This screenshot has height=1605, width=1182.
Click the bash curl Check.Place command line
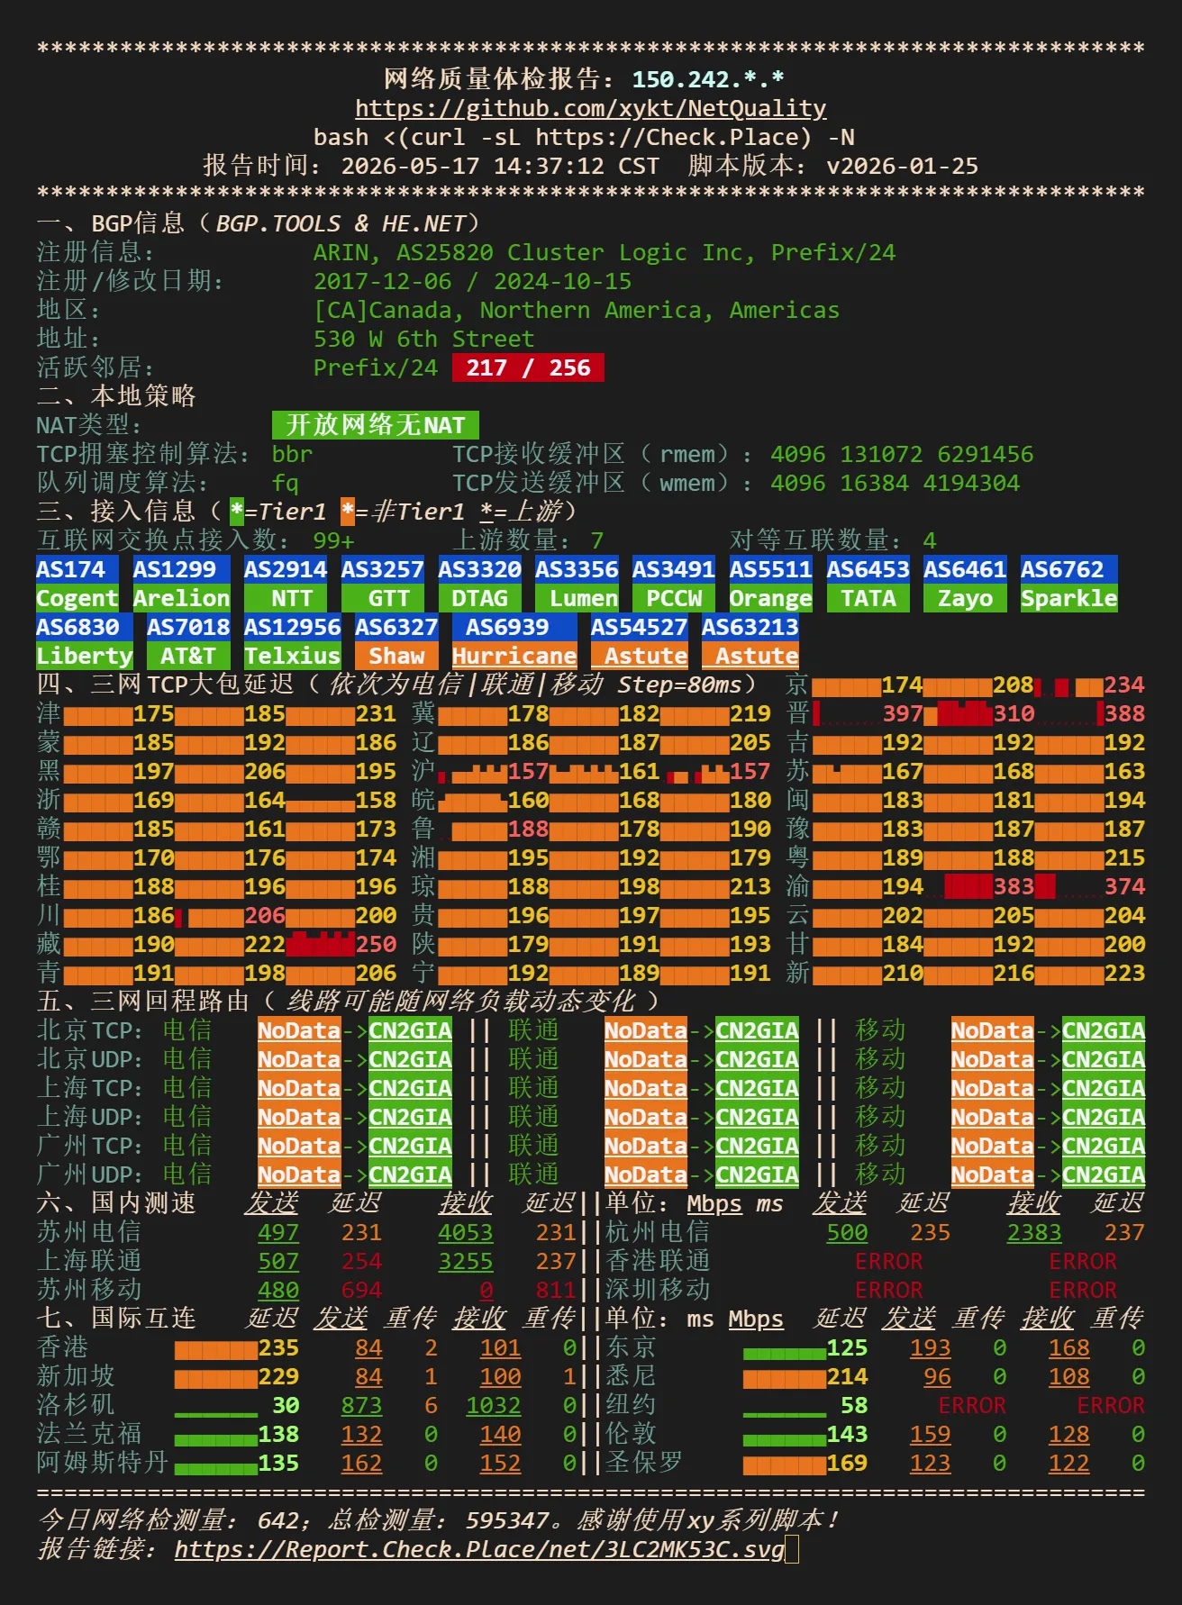[584, 137]
